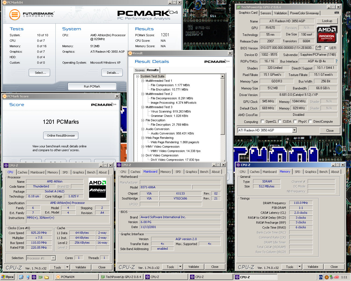The height and width of the screenshot is (281, 351).
Task: Click the AMD Radeon Graphics logo in GPU-Z
Action: tap(327, 34)
